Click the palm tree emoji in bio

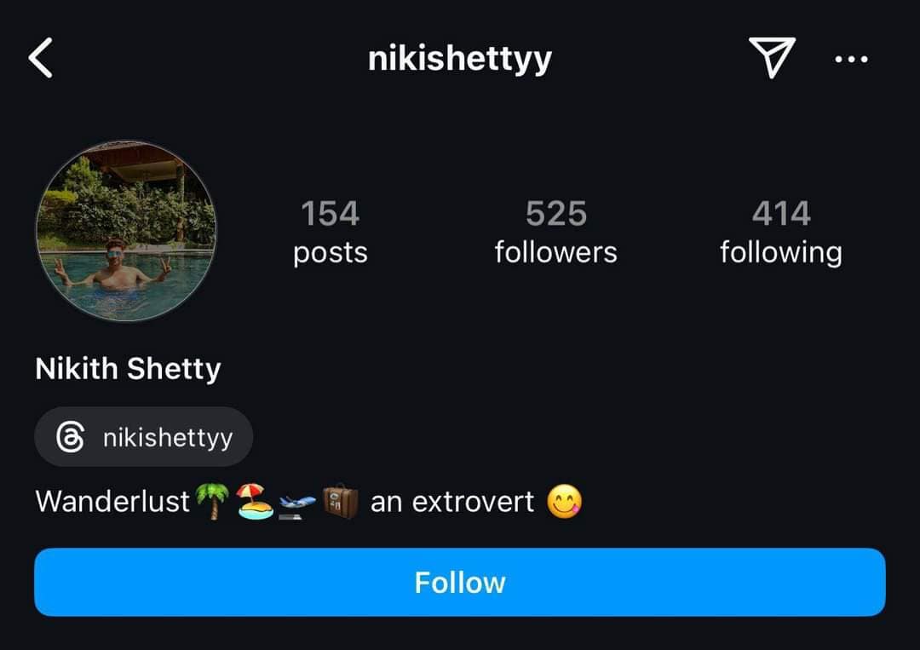click(x=212, y=502)
